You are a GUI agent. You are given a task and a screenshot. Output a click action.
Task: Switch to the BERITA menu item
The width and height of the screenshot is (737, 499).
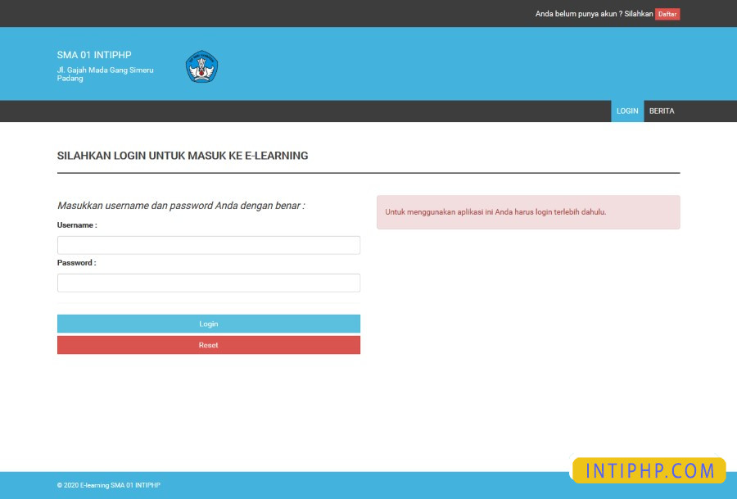[661, 111]
